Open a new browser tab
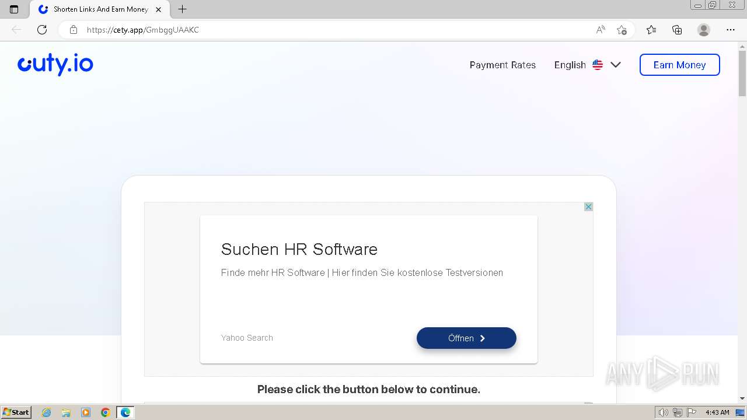 [183, 9]
